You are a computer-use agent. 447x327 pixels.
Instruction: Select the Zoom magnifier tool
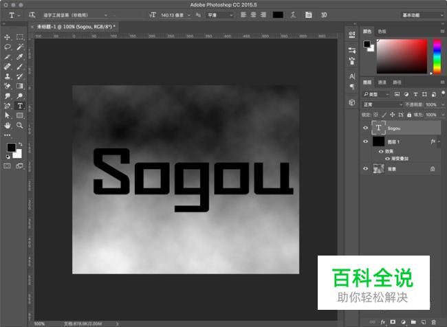point(20,125)
